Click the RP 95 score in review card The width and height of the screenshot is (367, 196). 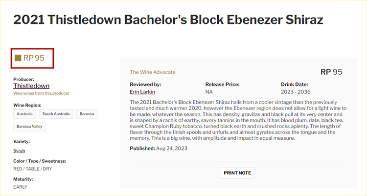coord(331,72)
